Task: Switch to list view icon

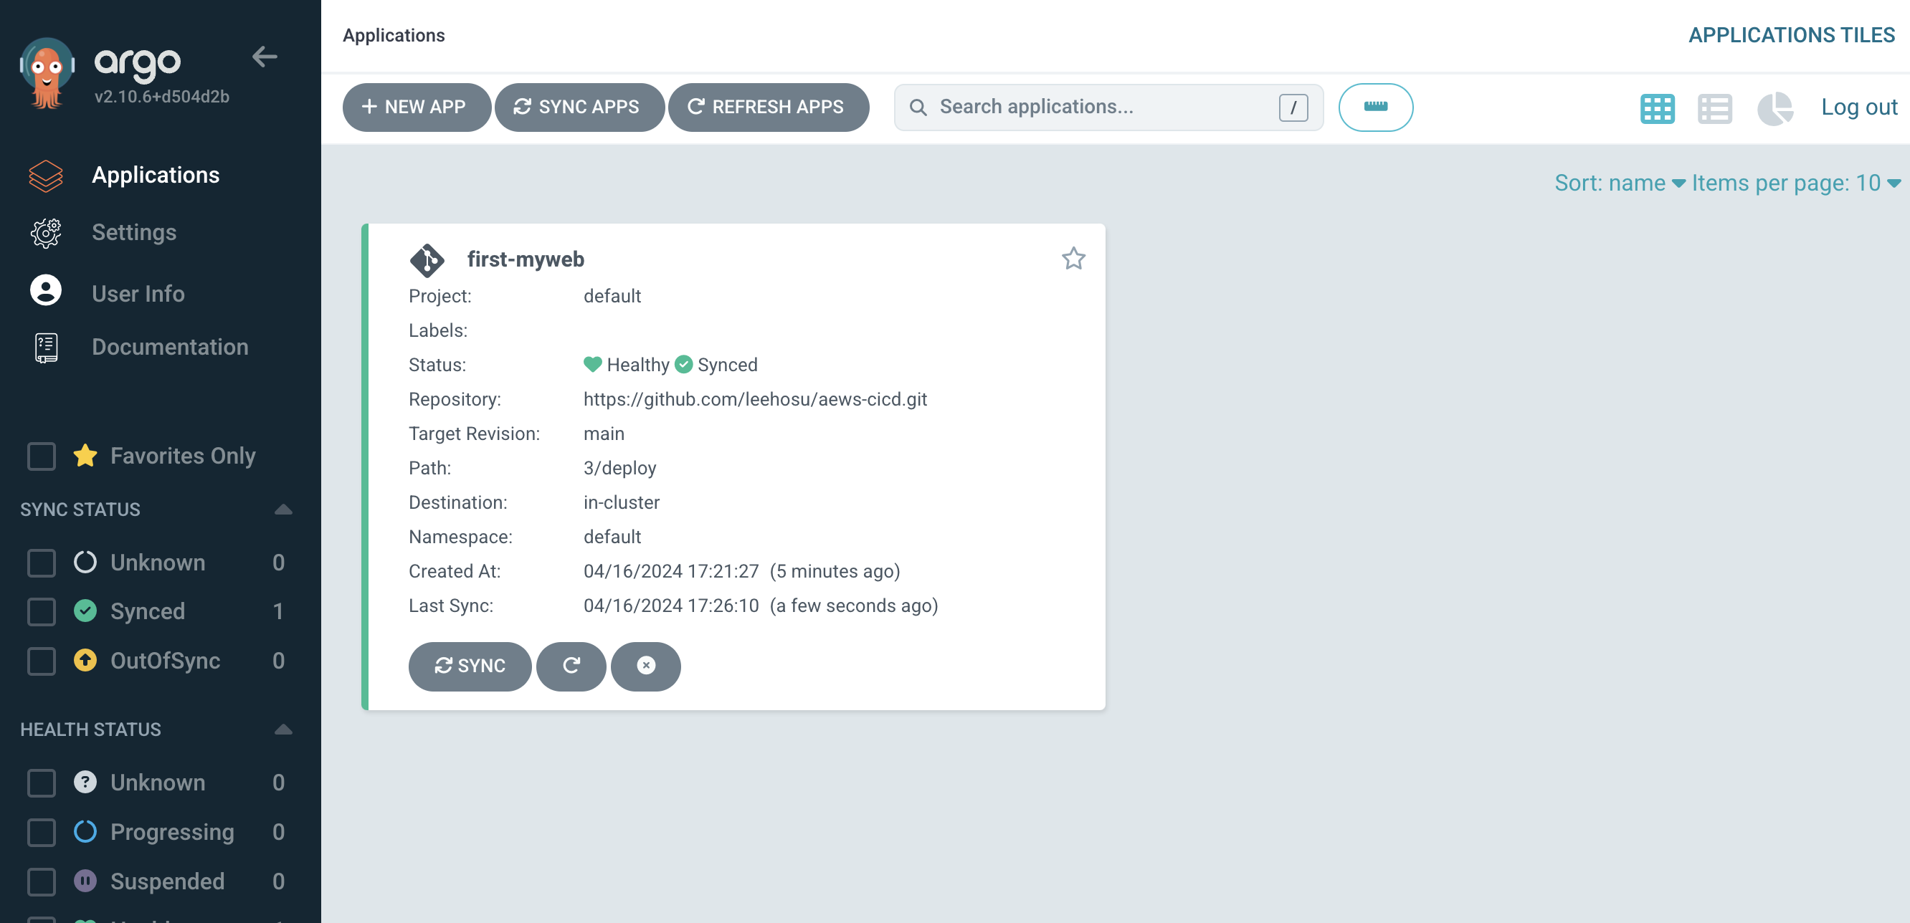Action: pyautogui.click(x=1714, y=108)
